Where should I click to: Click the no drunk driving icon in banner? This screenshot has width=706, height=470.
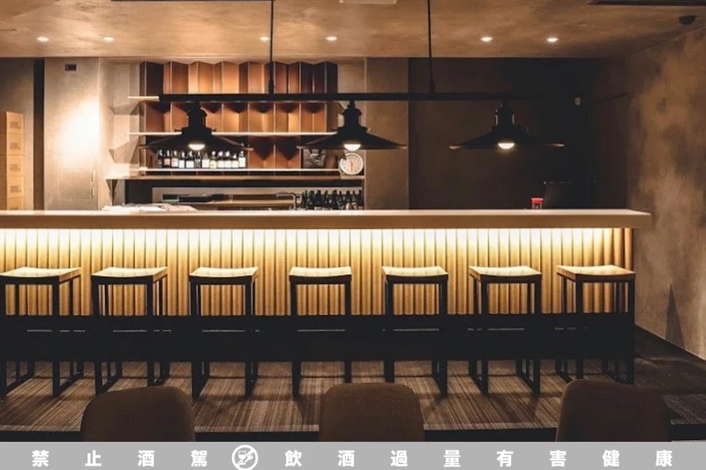244,457
